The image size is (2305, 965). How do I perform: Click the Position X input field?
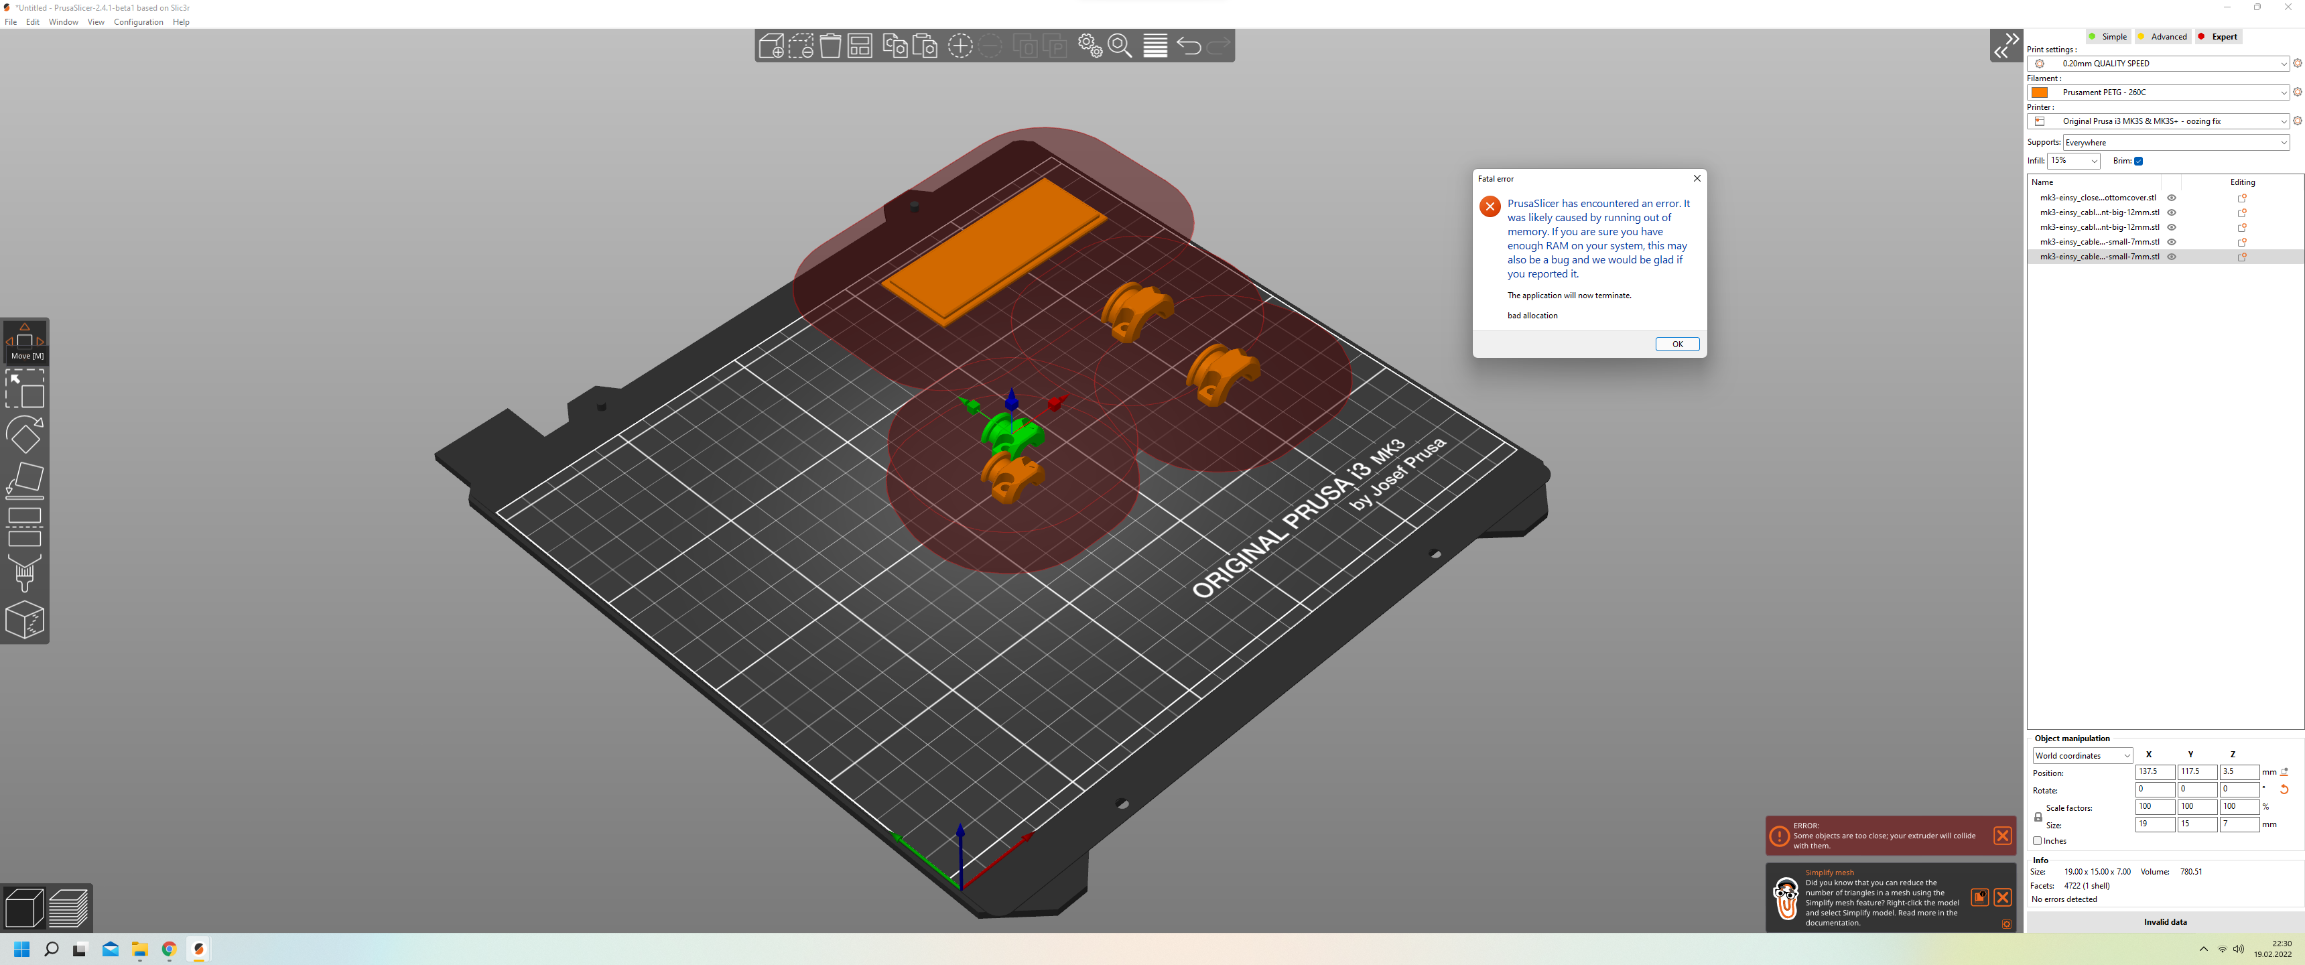(x=2155, y=771)
